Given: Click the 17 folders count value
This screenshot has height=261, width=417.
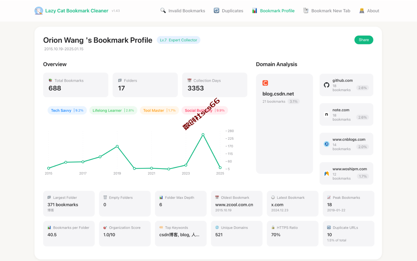Looking at the screenshot, I should pyautogui.click(x=122, y=88).
